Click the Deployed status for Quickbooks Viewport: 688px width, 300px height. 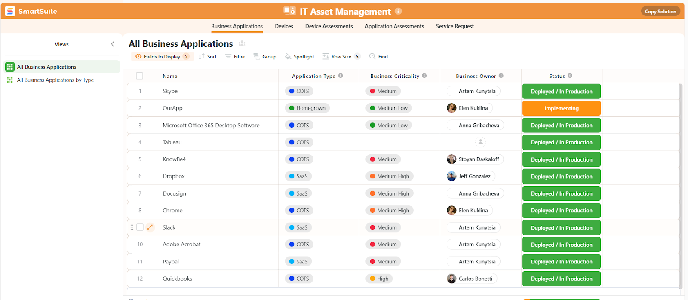pos(562,279)
